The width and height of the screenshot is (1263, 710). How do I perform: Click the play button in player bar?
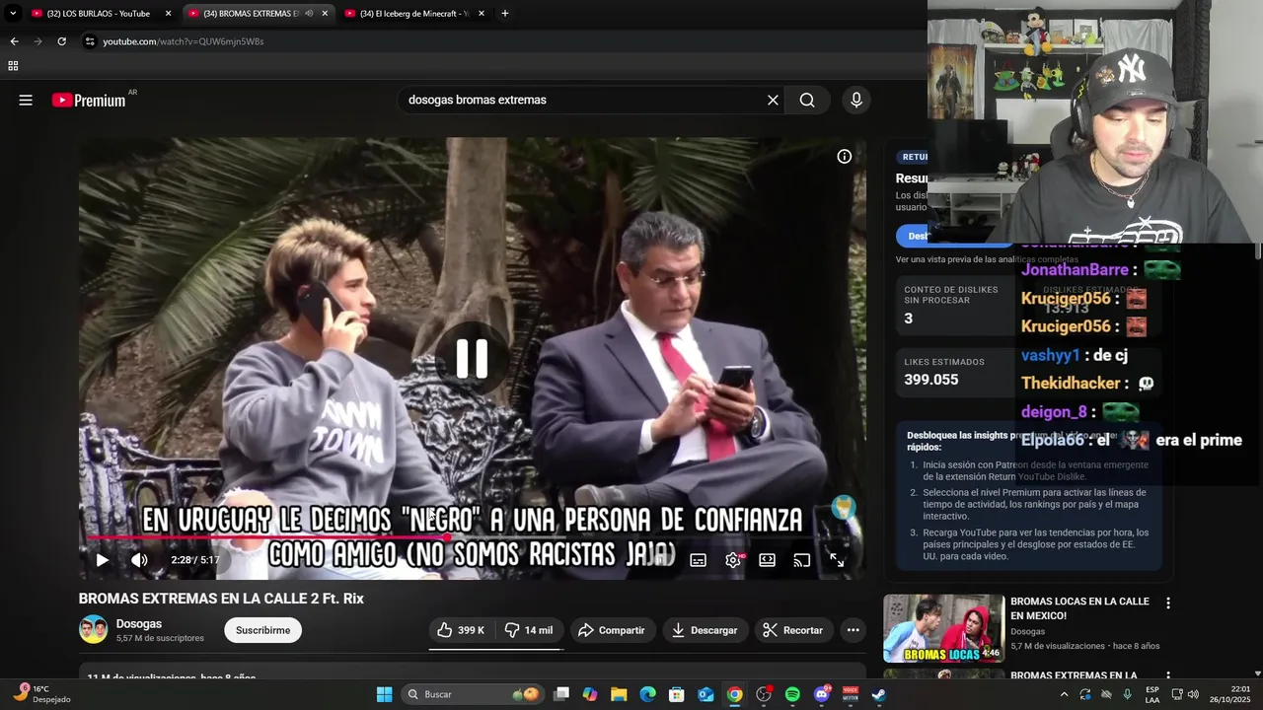point(102,560)
